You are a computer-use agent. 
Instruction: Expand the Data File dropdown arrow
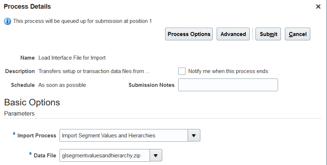click(x=156, y=156)
